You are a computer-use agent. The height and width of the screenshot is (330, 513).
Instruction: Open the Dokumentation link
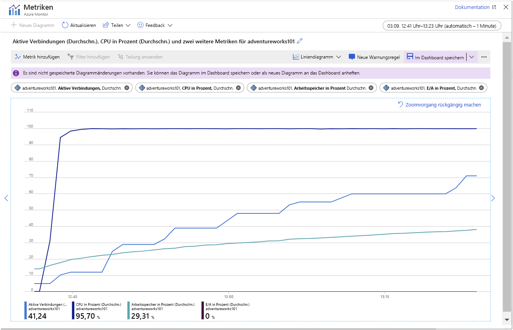coord(472,7)
